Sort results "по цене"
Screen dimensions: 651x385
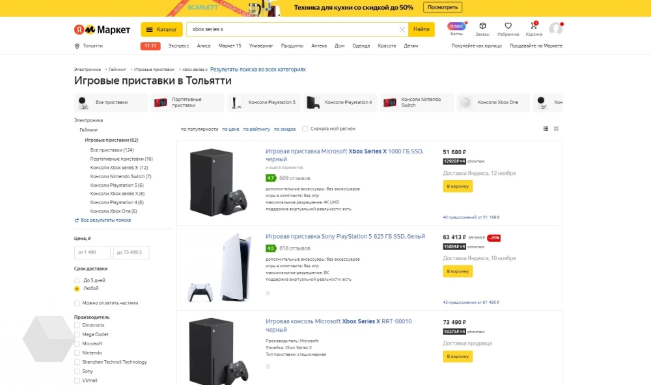[230, 129]
